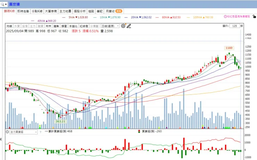Toggle the 撐壓 support-resistance button

64,26
